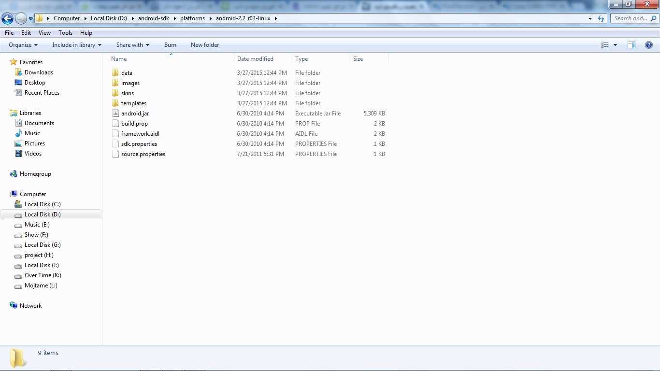Viewport: 660px width, 371px height.
Task: Open the Downloads favorite in sidebar
Action: 39,72
